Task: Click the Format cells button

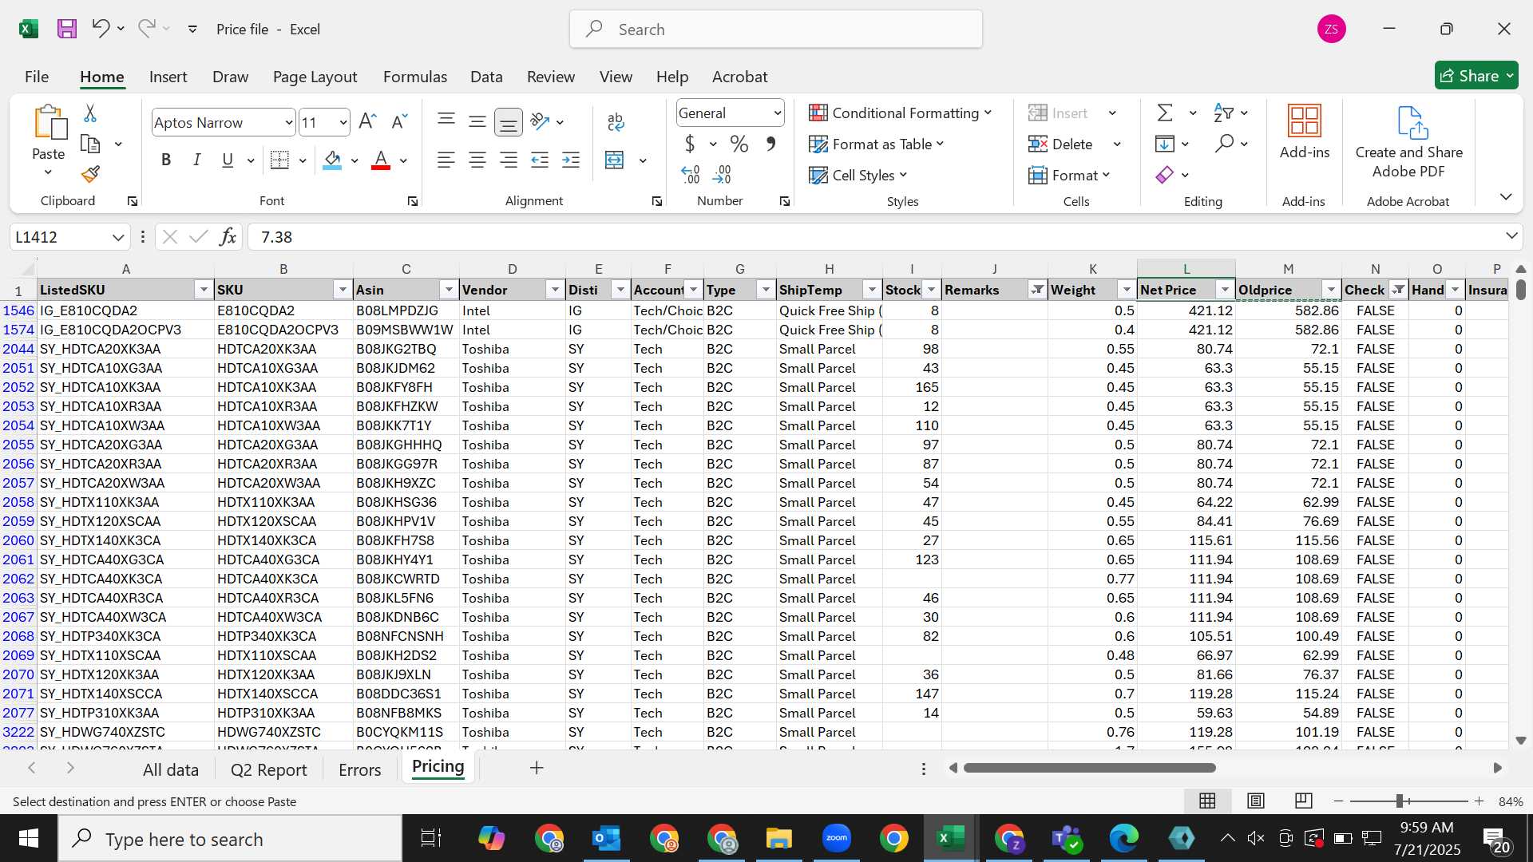Action: (1069, 175)
